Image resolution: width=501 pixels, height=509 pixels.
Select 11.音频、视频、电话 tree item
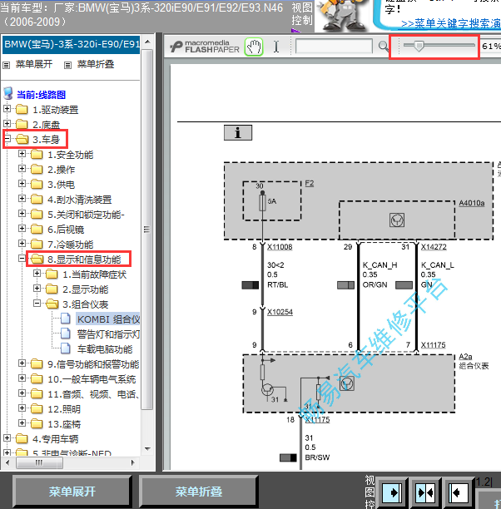click(x=93, y=393)
